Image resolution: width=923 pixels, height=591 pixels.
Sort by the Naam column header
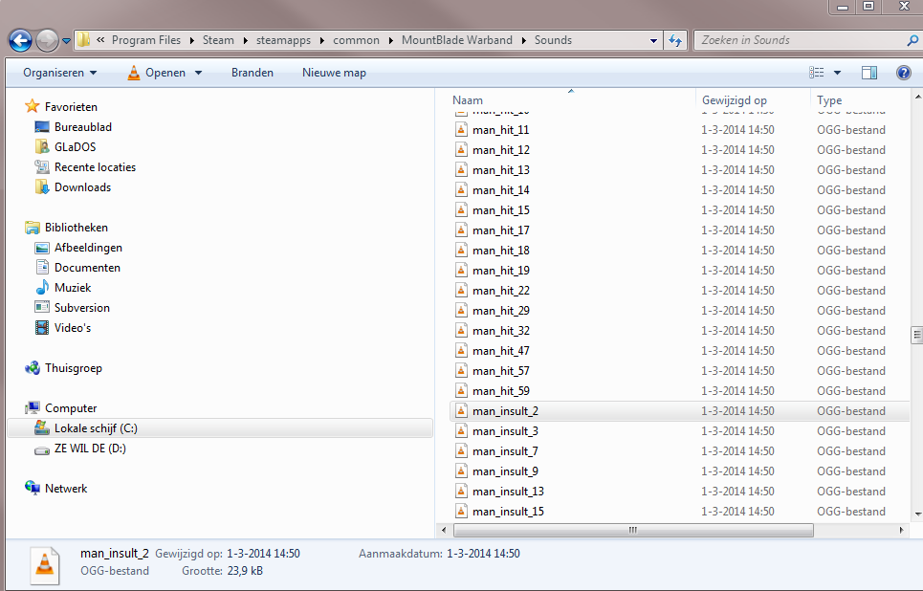coord(468,100)
